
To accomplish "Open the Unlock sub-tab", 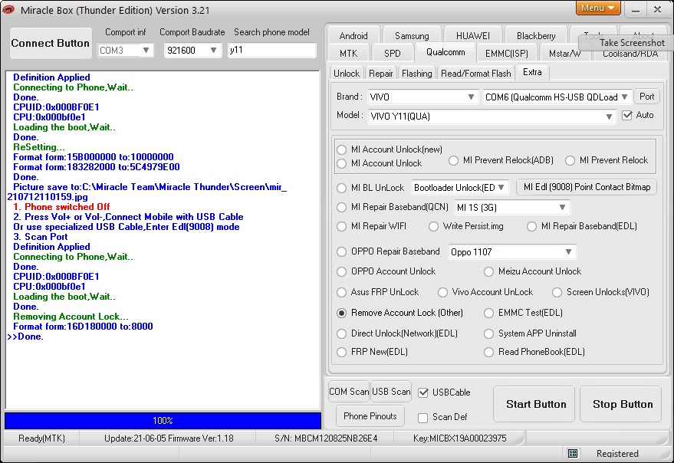I will coord(347,74).
